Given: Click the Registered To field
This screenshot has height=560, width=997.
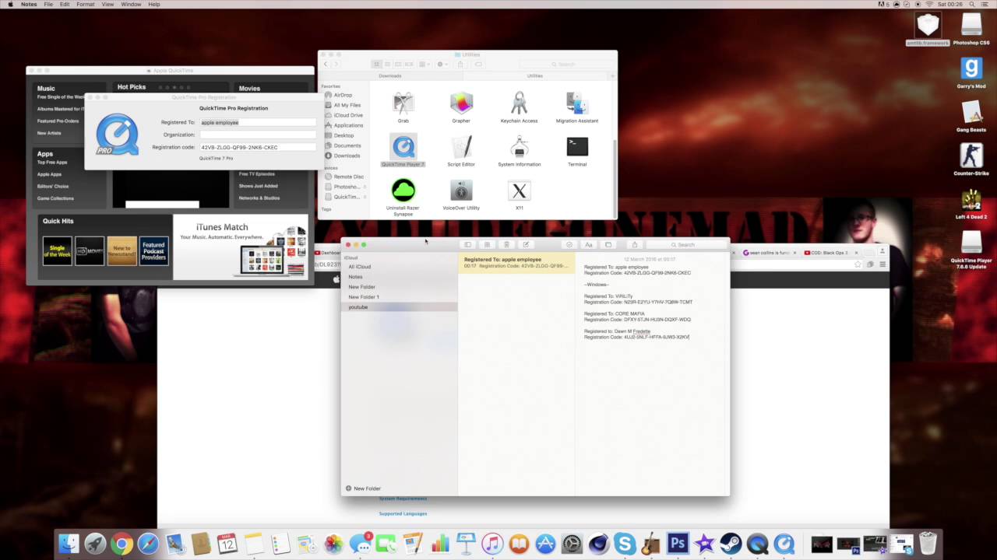Looking at the screenshot, I should tap(258, 122).
